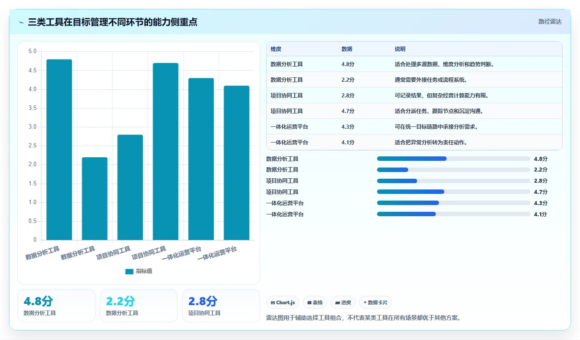
Task: Click the text 通常需要外接任务或流程系统。
Action: pos(431,80)
